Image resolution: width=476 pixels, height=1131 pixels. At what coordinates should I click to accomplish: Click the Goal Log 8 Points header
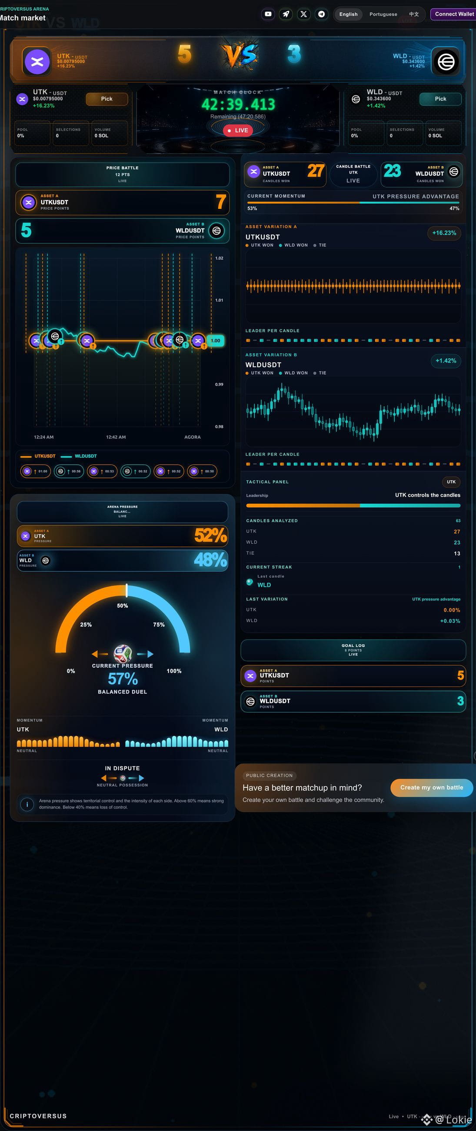[353, 650]
